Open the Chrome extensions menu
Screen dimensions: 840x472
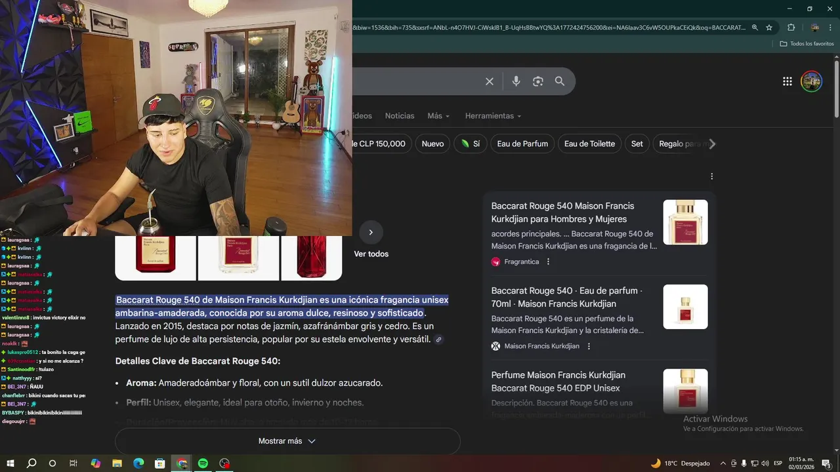click(791, 28)
